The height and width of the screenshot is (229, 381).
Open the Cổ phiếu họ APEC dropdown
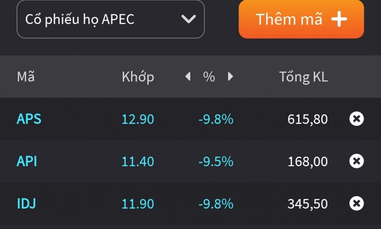pyautogui.click(x=110, y=19)
